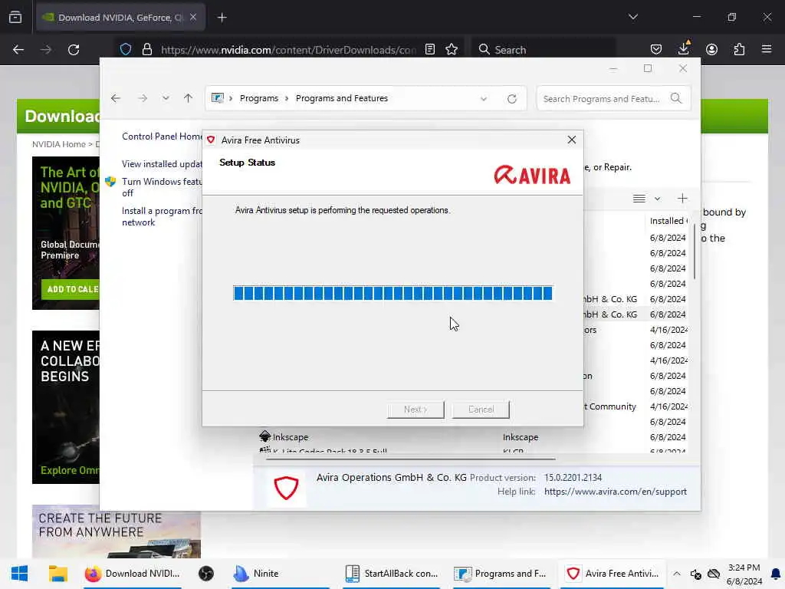This screenshot has width=785, height=589.
Task: Switch to Firefox Download NVIDIA taskbar item
Action: click(x=132, y=574)
